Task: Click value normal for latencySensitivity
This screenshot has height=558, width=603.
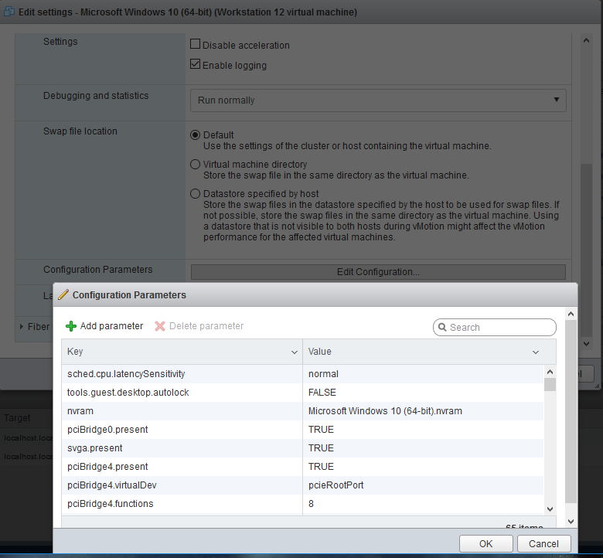Action: [x=323, y=374]
